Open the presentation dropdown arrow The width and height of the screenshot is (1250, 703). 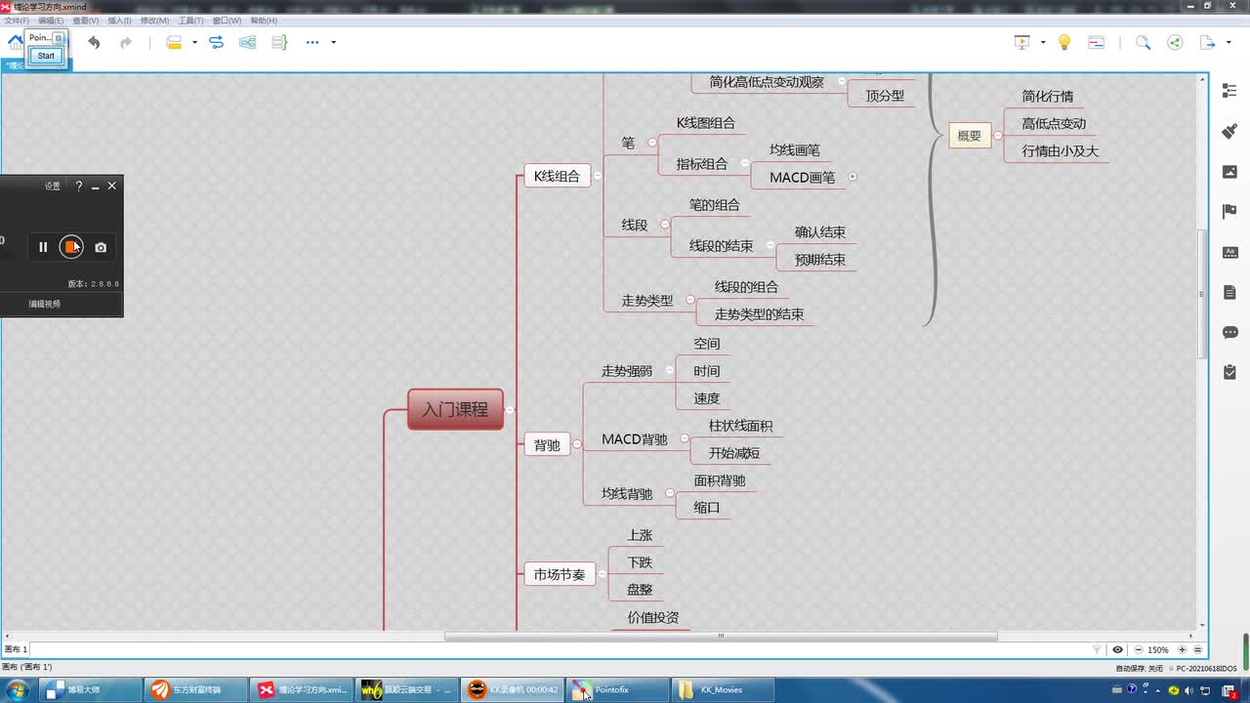[x=1043, y=42]
